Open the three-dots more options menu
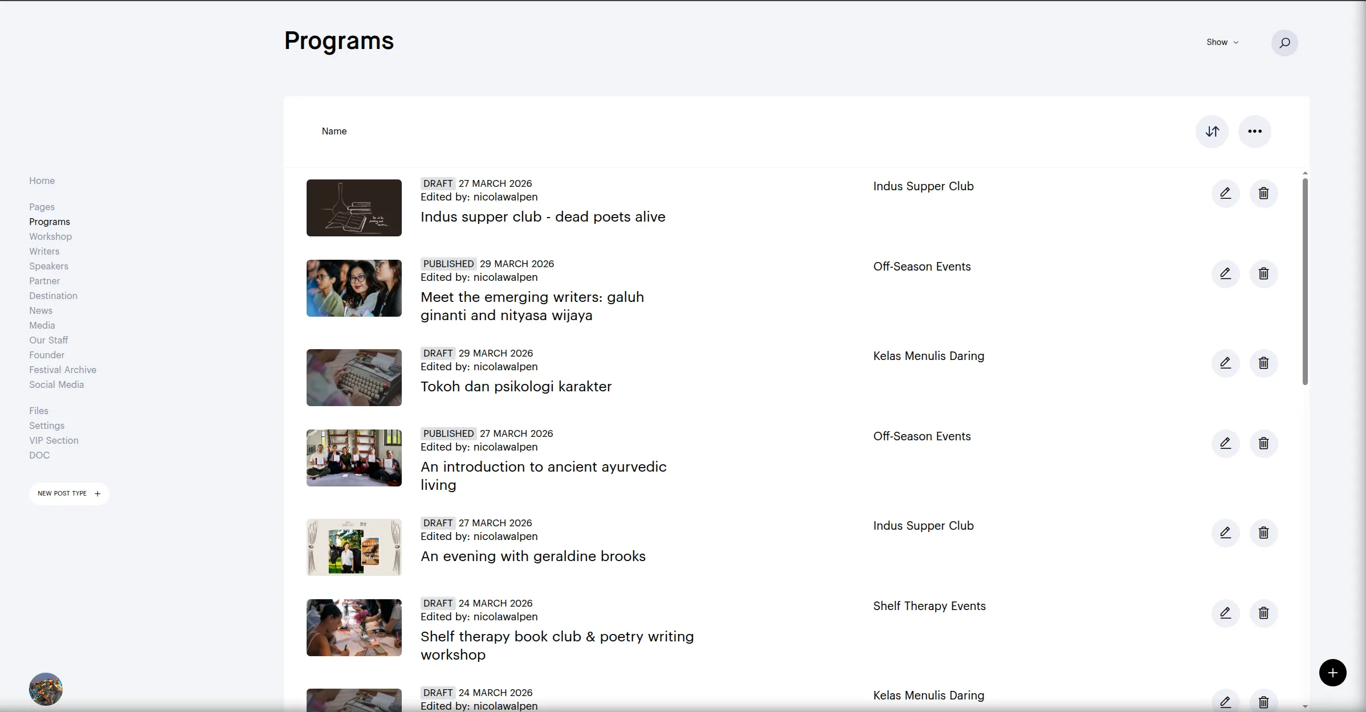Image resolution: width=1366 pixels, height=712 pixels. click(x=1254, y=132)
